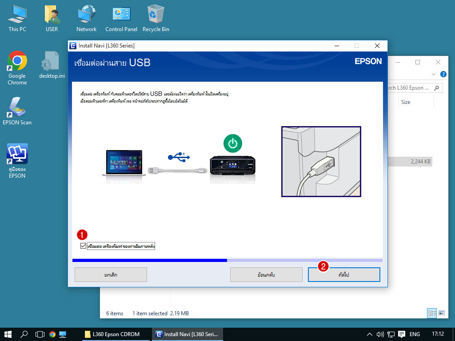Image resolution: width=455 pixels, height=341 pixels.
Task: Click the ย้อนกลับ (Back) button
Action: pos(266,275)
